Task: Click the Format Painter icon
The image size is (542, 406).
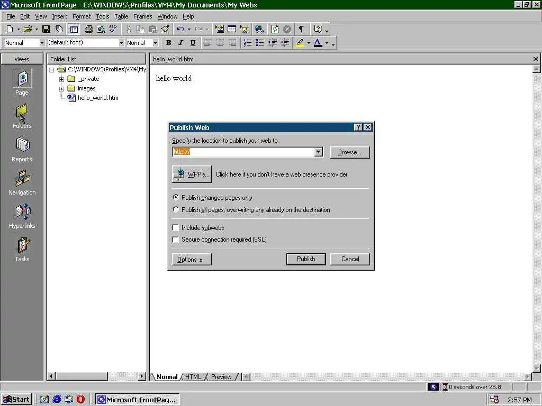Action: point(165,30)
